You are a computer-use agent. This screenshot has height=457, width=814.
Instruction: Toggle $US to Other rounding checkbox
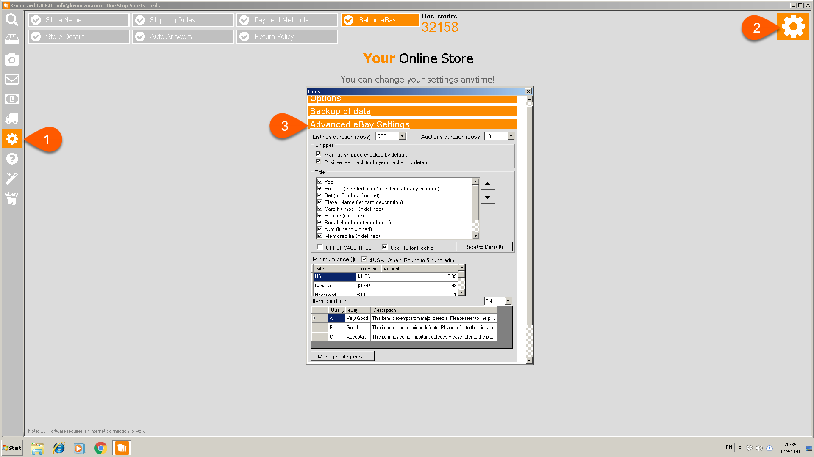(x=364, y=259)
